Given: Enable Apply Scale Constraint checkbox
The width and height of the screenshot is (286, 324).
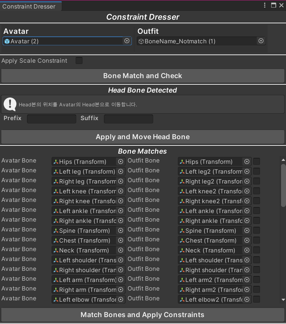Looking at the screenshot, I should point(79,60).
